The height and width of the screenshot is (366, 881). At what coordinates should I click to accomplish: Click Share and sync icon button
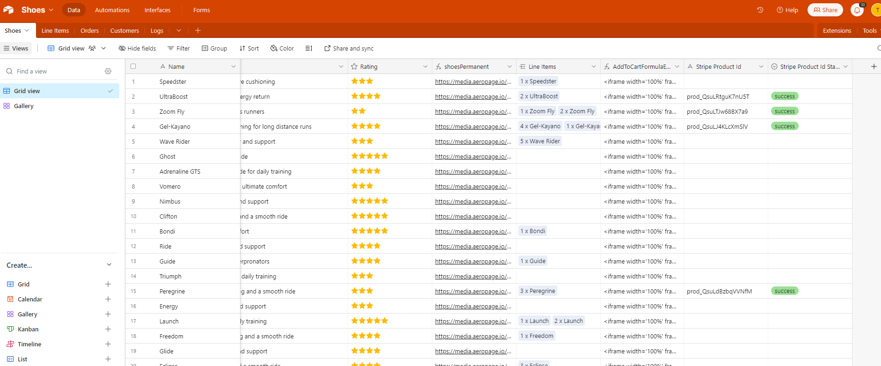pyautogui.click(x=349, y=48)
